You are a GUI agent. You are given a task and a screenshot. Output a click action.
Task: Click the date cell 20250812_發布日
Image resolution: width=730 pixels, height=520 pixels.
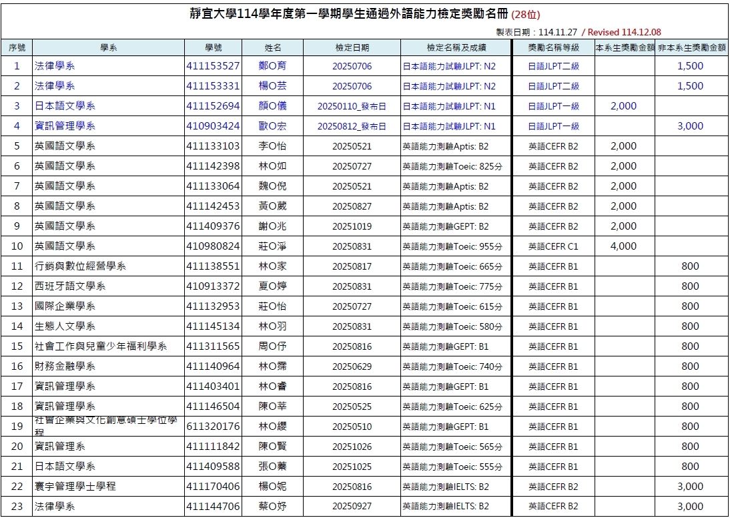tap(352, 126)
